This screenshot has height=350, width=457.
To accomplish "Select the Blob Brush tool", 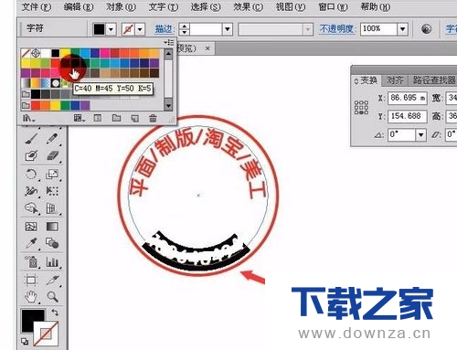I will (31, 156).
